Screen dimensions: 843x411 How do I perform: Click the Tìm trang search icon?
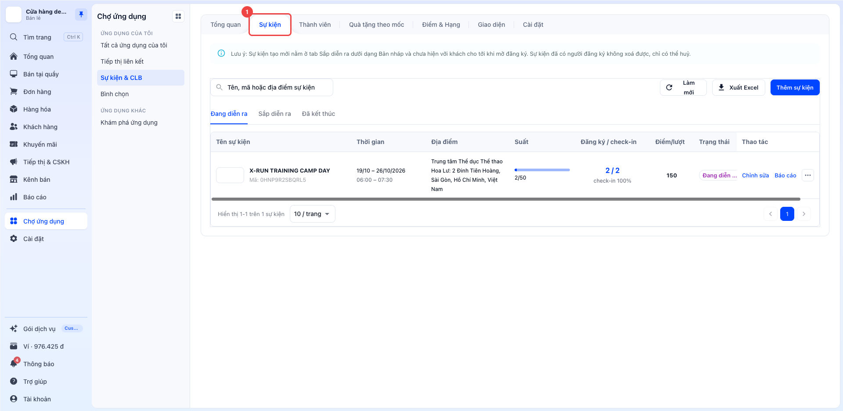14,37
